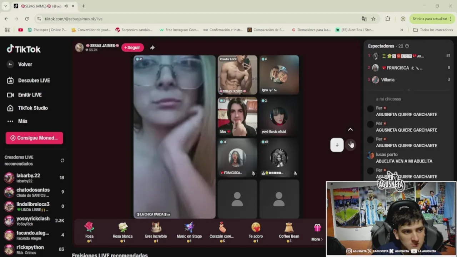Open r1ckspython live creator
Screen dimensions: 457x257
pyautogui.click(x=34, y=249)
